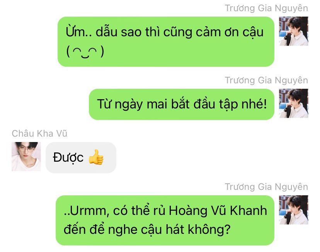Click 'đến để nghe cậu hát không?' text line
The height and width of the screenshot is (252, 320).
point(147,230)
